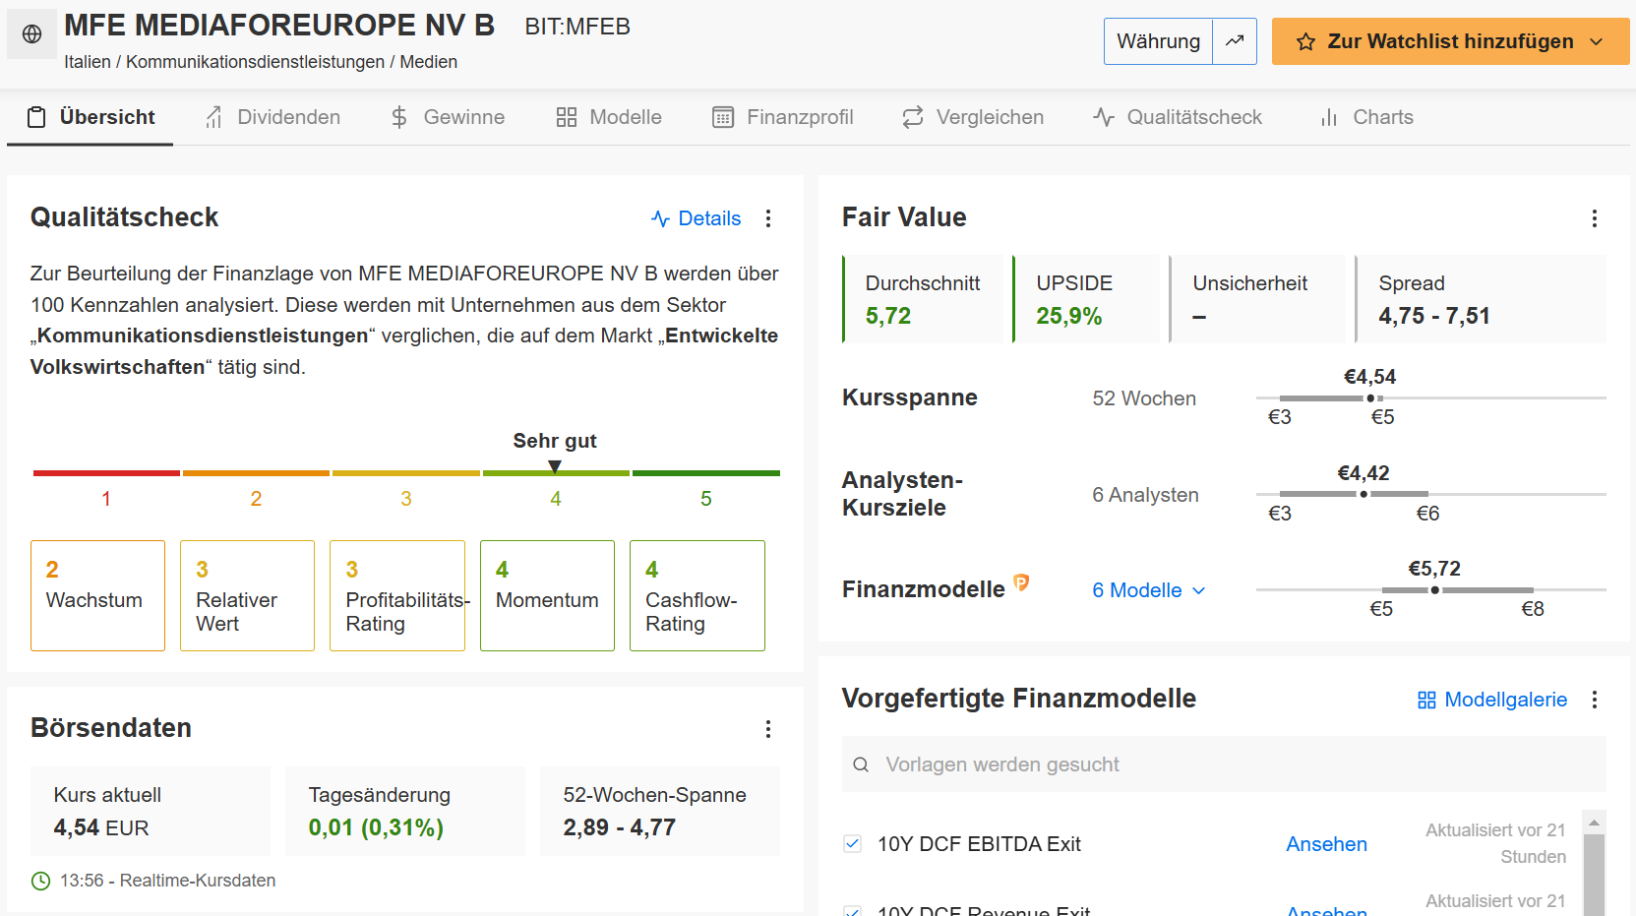
Task: Open Qualitätscheck three-dot options menu
Action: 768,218
